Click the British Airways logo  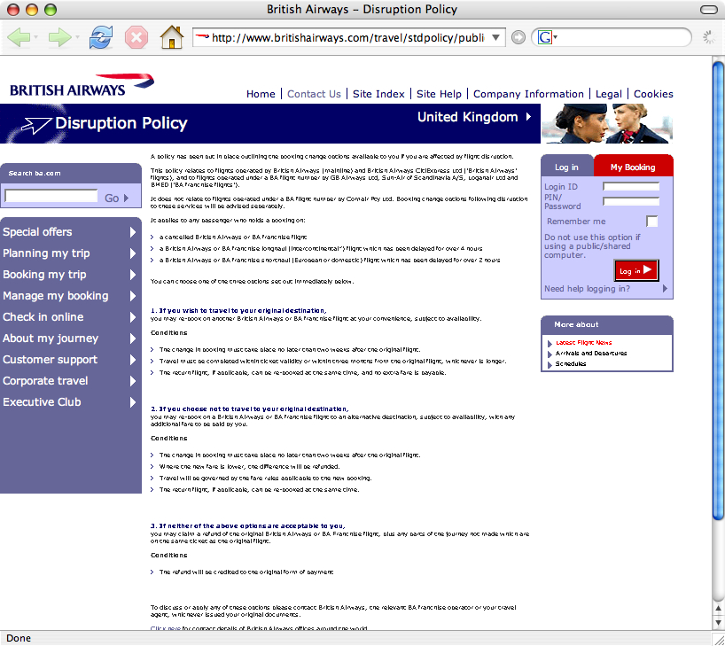[82, 85]
